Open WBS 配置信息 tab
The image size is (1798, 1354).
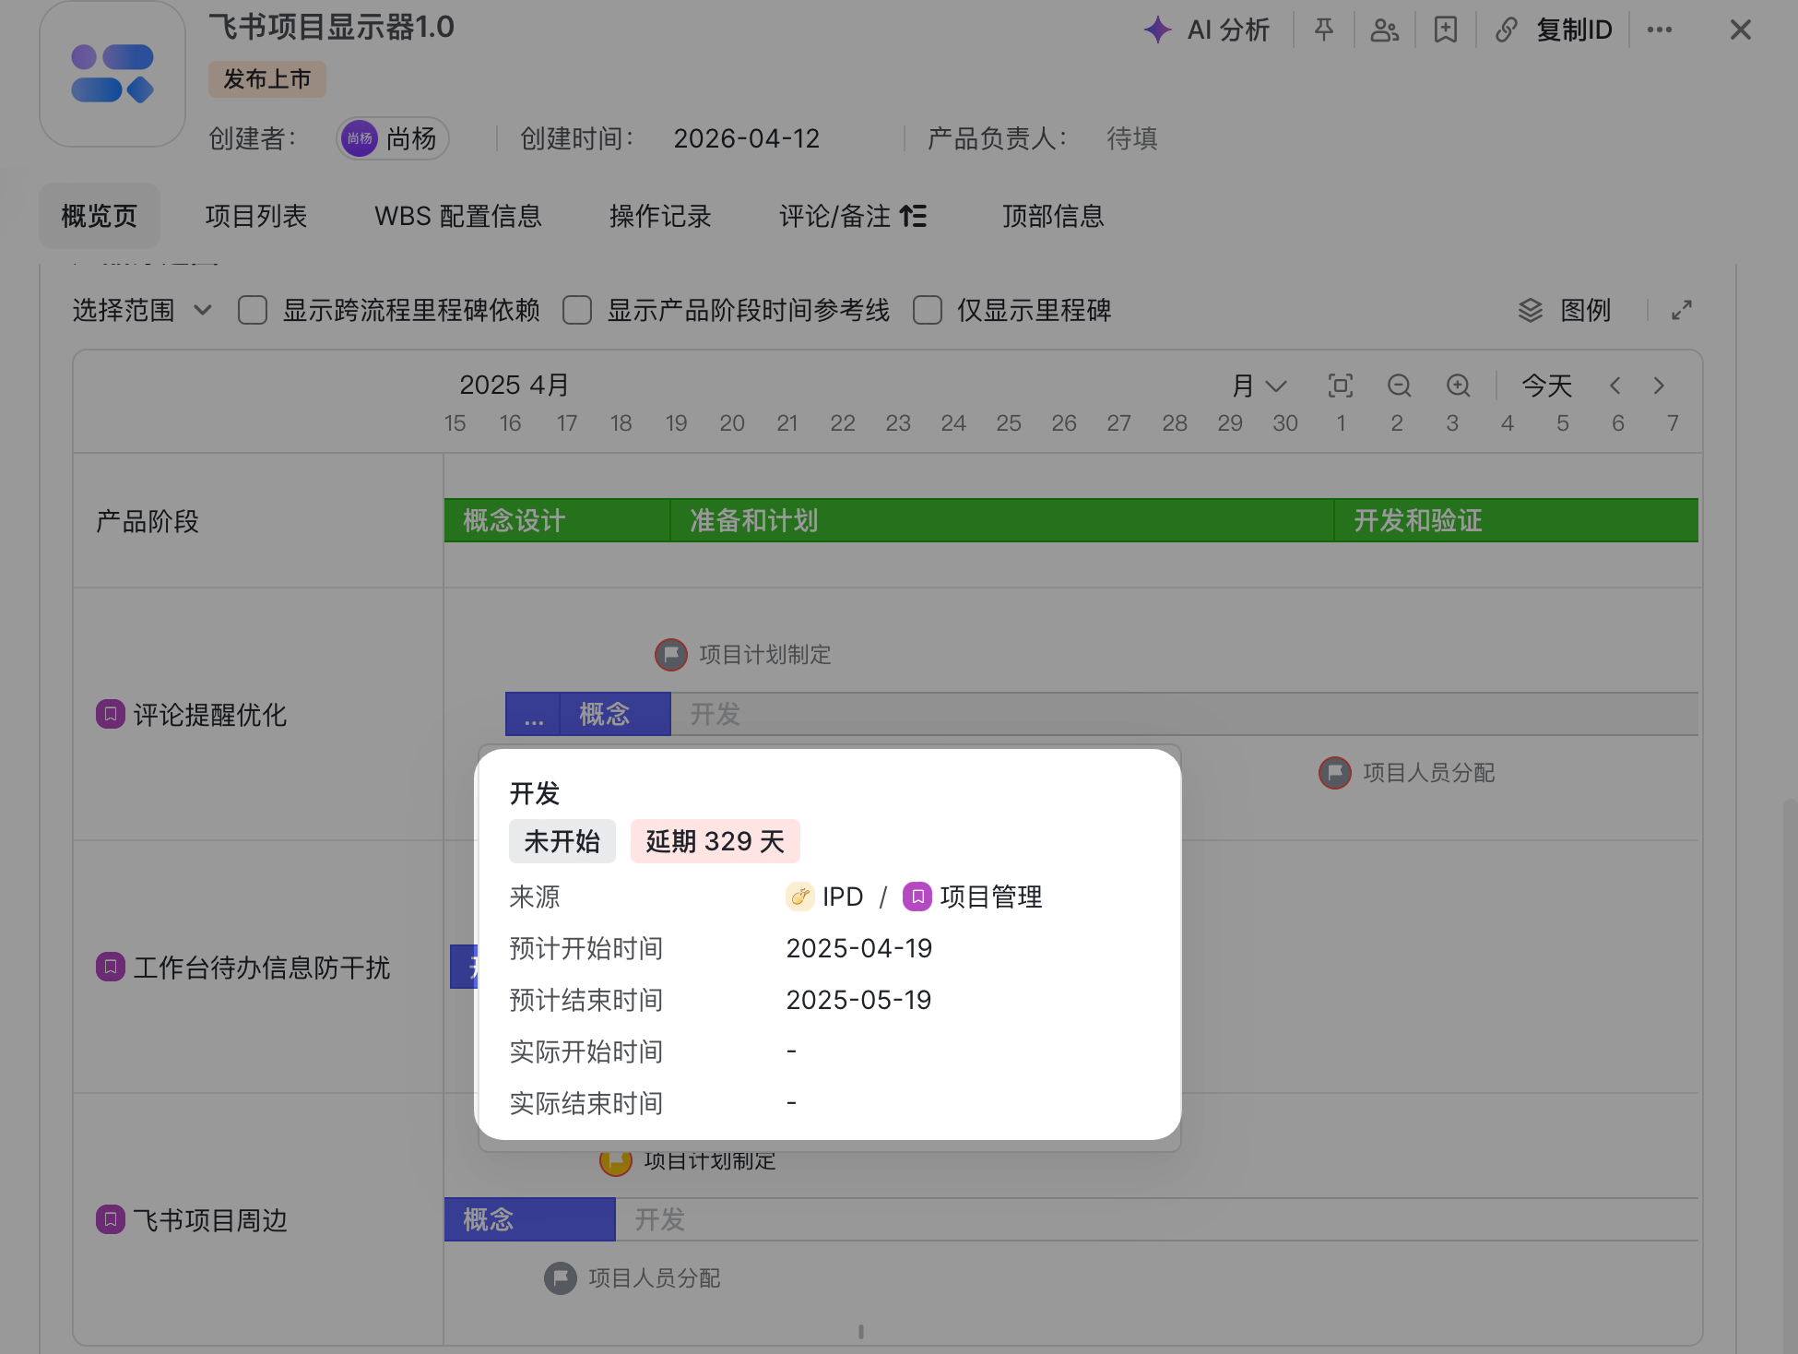(458, 216)
